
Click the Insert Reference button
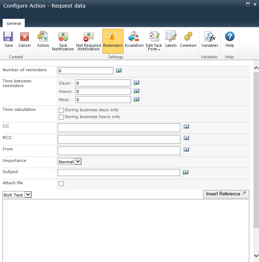(226, 194)
